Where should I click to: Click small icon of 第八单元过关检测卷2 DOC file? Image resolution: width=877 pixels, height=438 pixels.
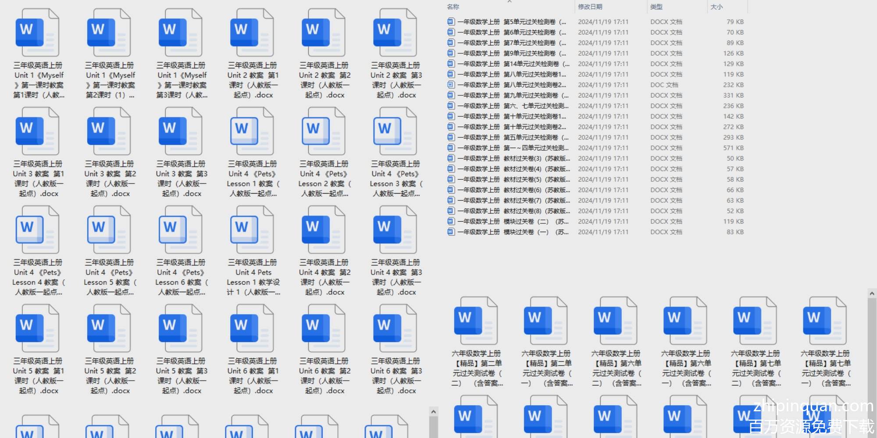pos(451,85)
